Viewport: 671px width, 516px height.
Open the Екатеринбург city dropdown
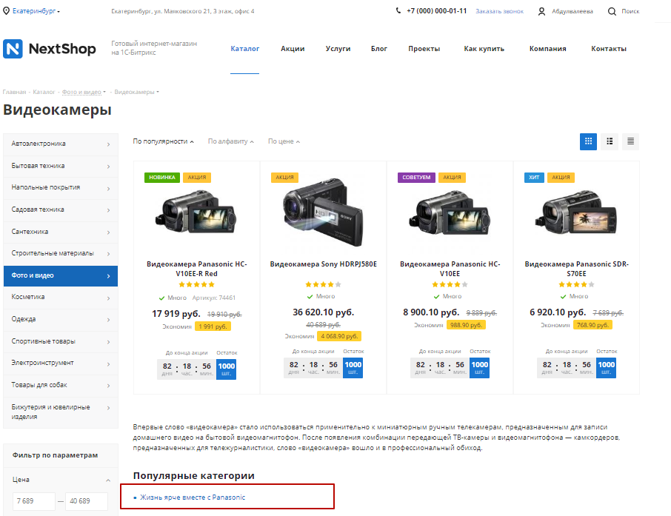pyautogui.click(x=36, y=11)
